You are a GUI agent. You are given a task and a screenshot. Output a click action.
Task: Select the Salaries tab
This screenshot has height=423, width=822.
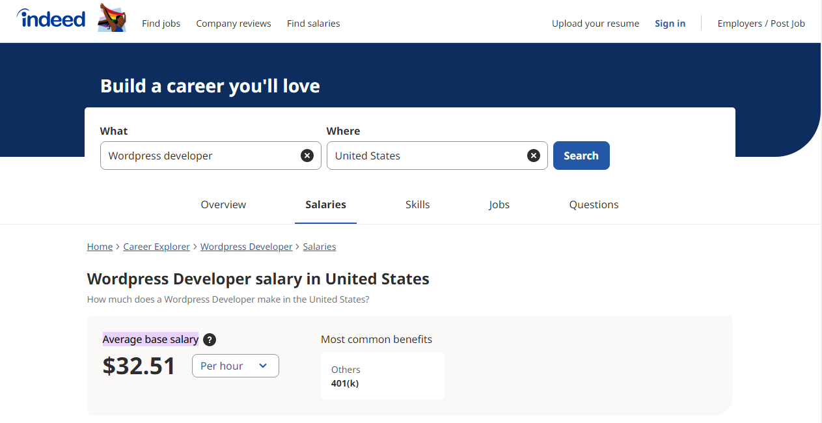(326, 204)
